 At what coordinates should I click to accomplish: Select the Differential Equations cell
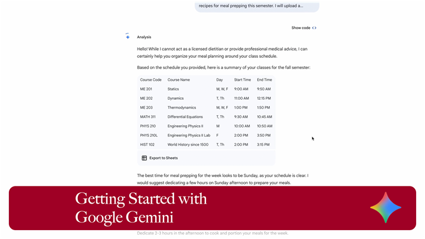pyautogui.click(x=185, y=117)
